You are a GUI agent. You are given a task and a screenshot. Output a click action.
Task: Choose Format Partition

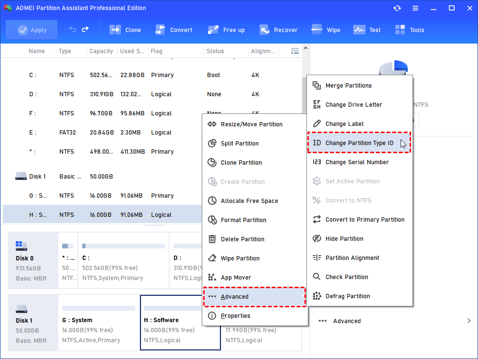point(255,220)
